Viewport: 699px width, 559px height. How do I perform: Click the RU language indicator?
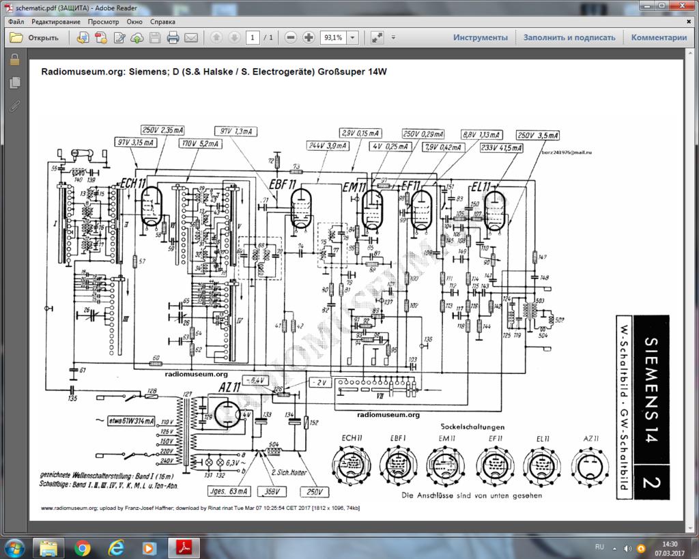(x=599, y=547)
